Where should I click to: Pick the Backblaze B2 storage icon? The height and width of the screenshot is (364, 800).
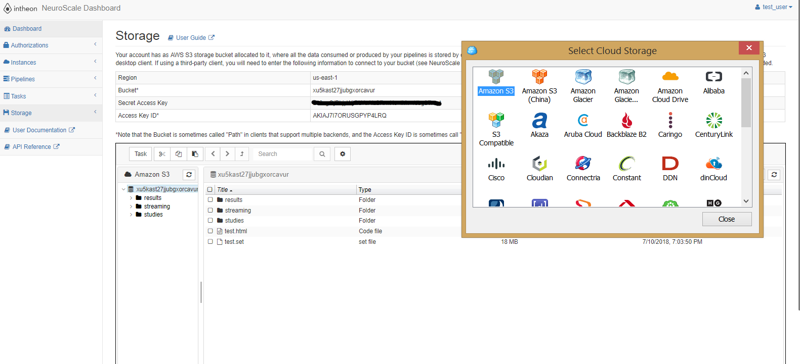point(626,120)
